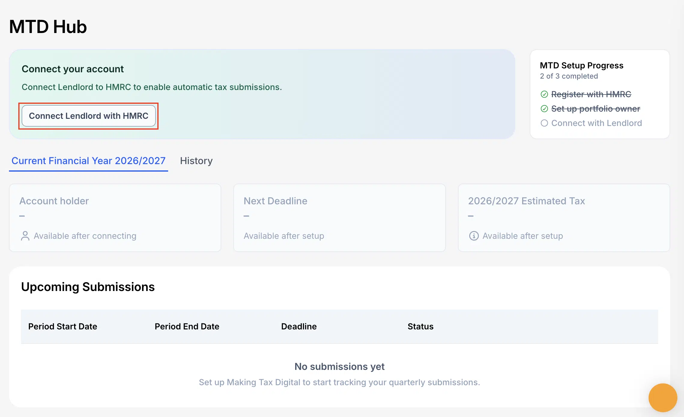Click the Next Deadline card title
The height and width of the screenshot is (417, 684).
(275, 201)
